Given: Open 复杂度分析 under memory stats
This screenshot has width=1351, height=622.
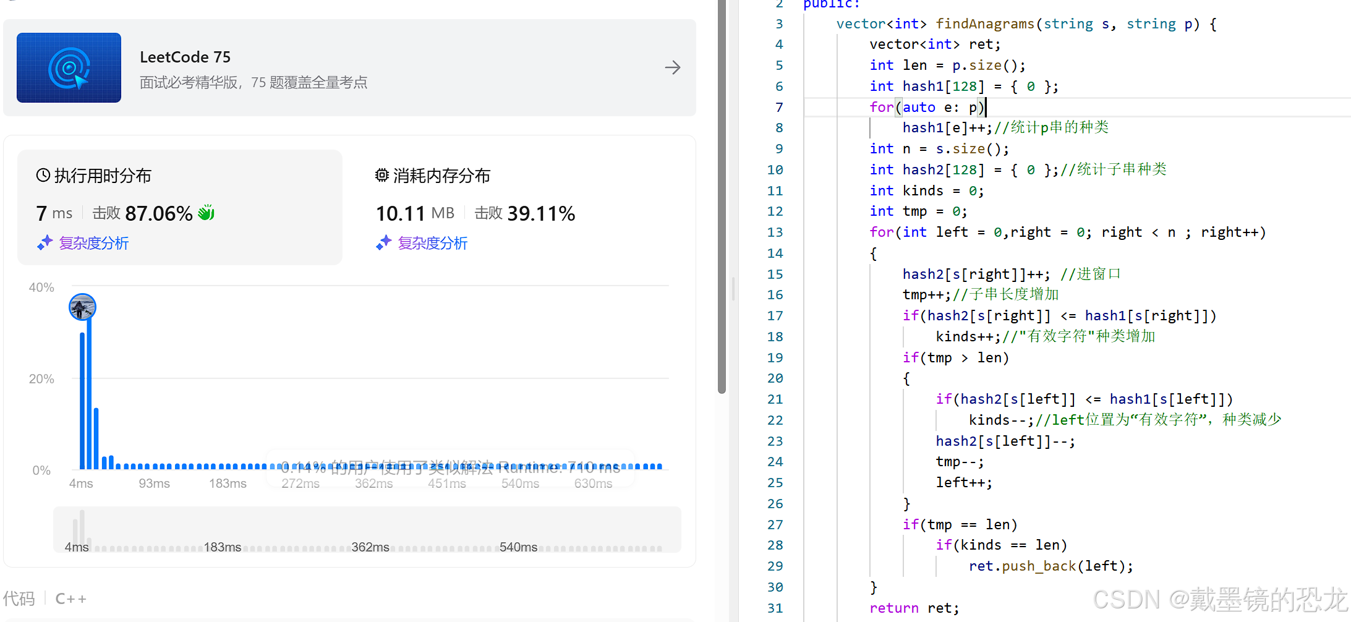Looking at the screenshot, I should (x=433, y=243).
